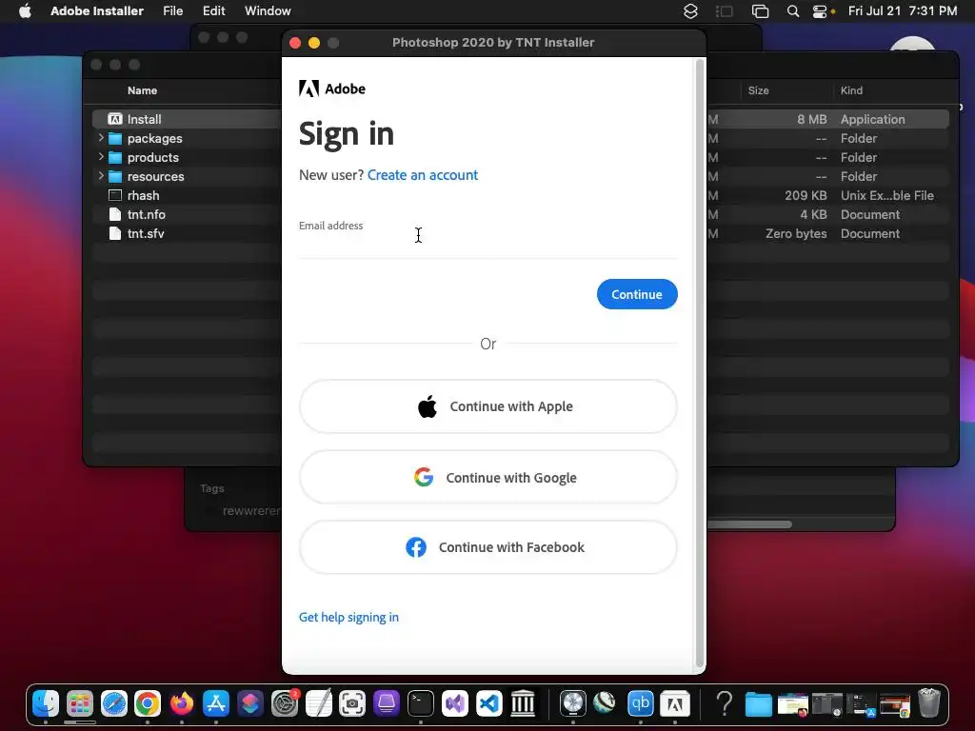Expand the packages folder in Finder
975x731 pixels.
[101, 138]
